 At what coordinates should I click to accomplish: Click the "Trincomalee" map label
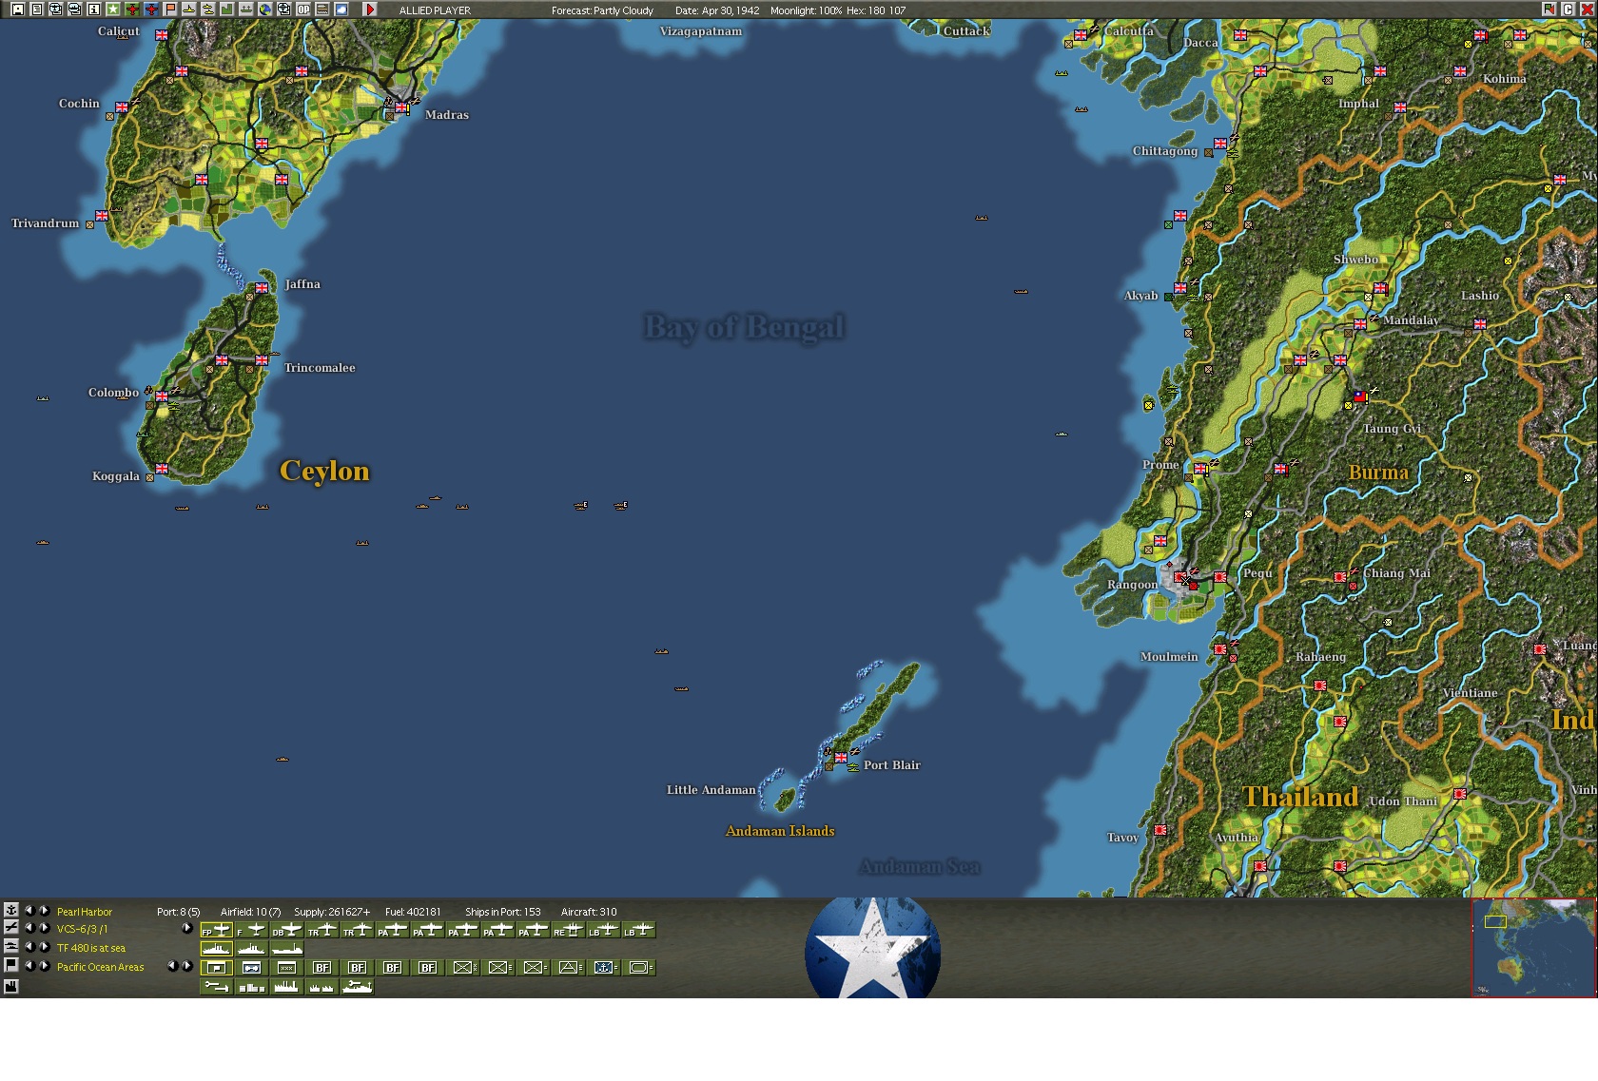click(320, 368)
